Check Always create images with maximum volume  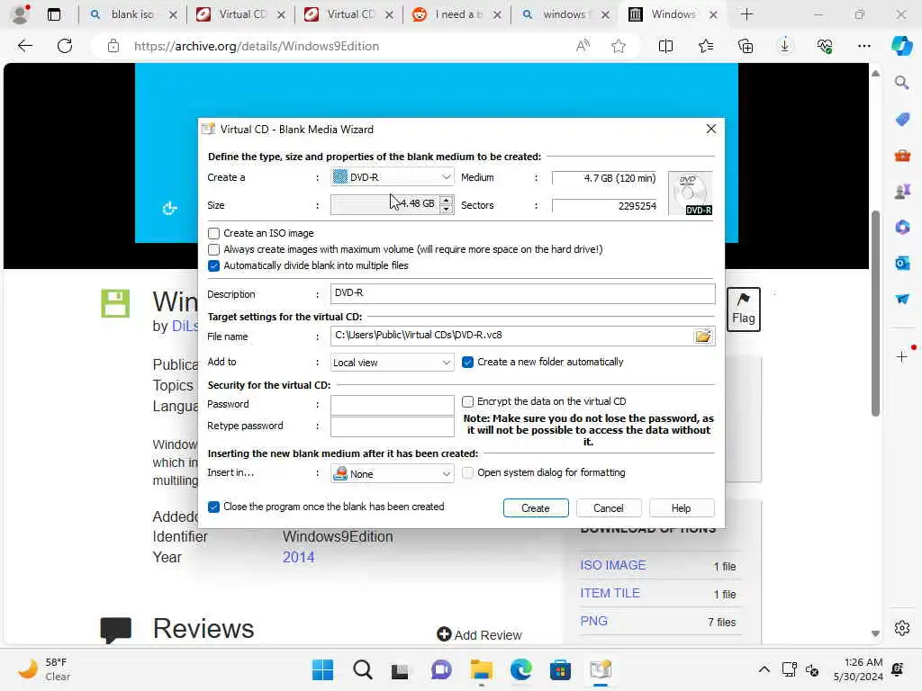point(213,250)
